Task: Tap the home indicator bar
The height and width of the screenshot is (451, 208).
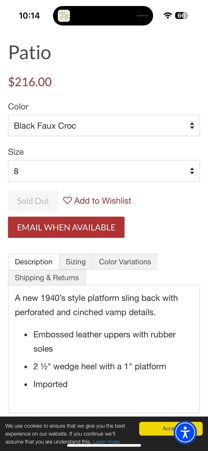Action: pos(104,445)
